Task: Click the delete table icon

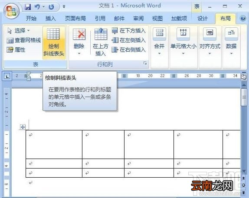Action: tap(79, 34)
